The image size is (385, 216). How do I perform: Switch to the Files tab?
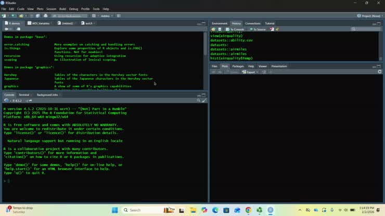(x=214, y=66)
